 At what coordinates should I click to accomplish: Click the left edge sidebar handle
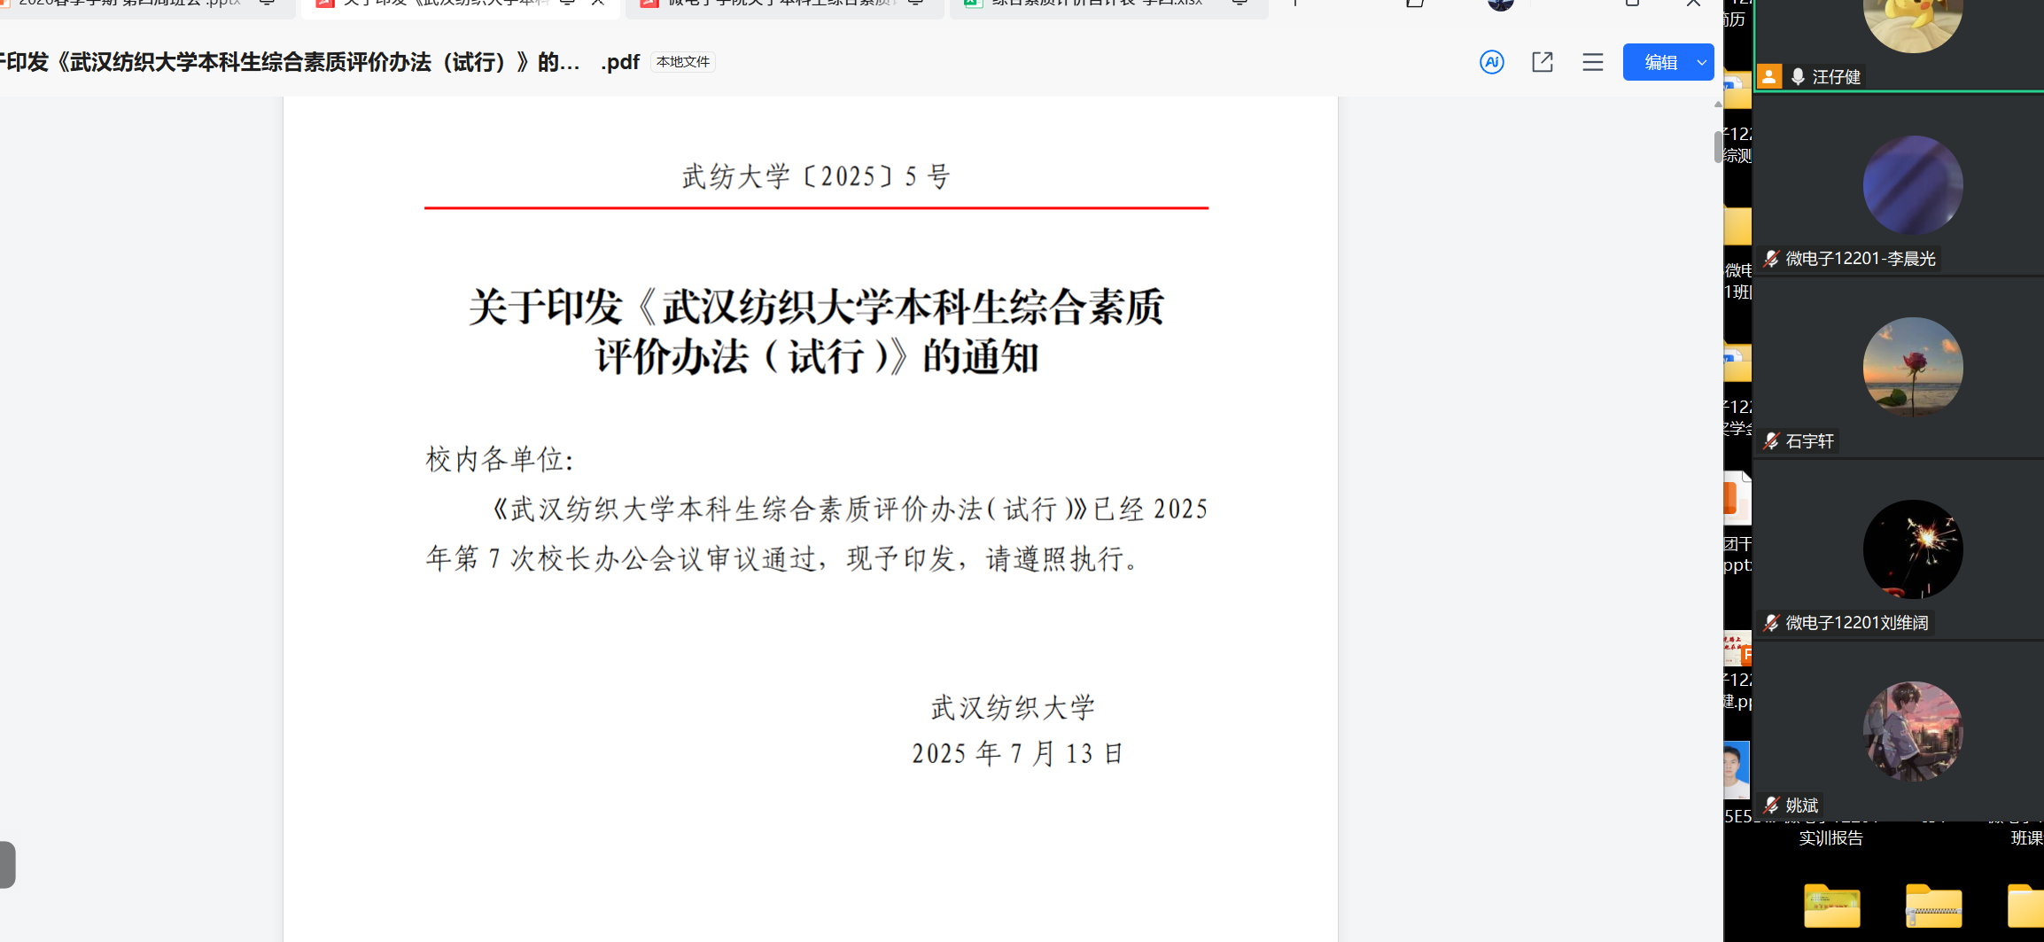click(x=7, y=864)
